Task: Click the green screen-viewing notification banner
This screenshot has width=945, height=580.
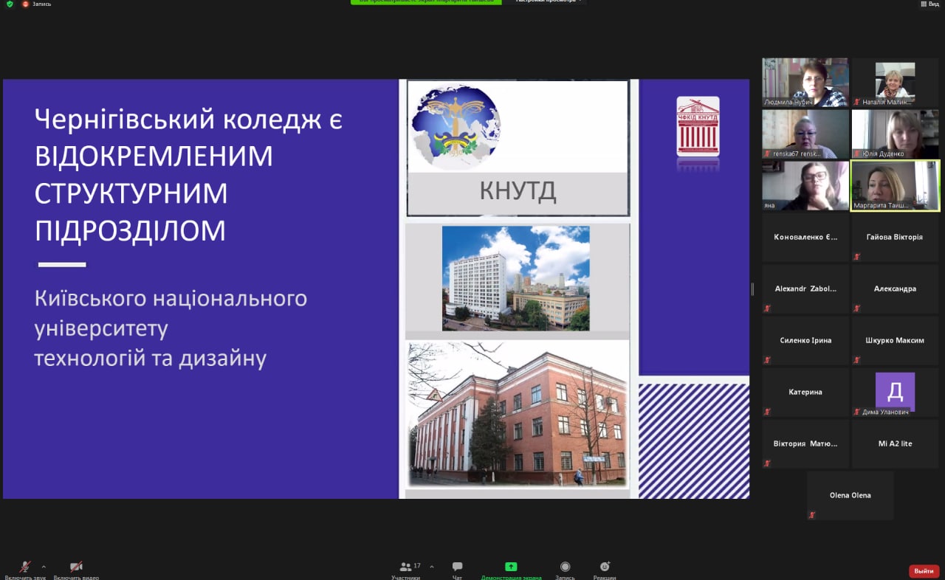Action: coord(426,1)
